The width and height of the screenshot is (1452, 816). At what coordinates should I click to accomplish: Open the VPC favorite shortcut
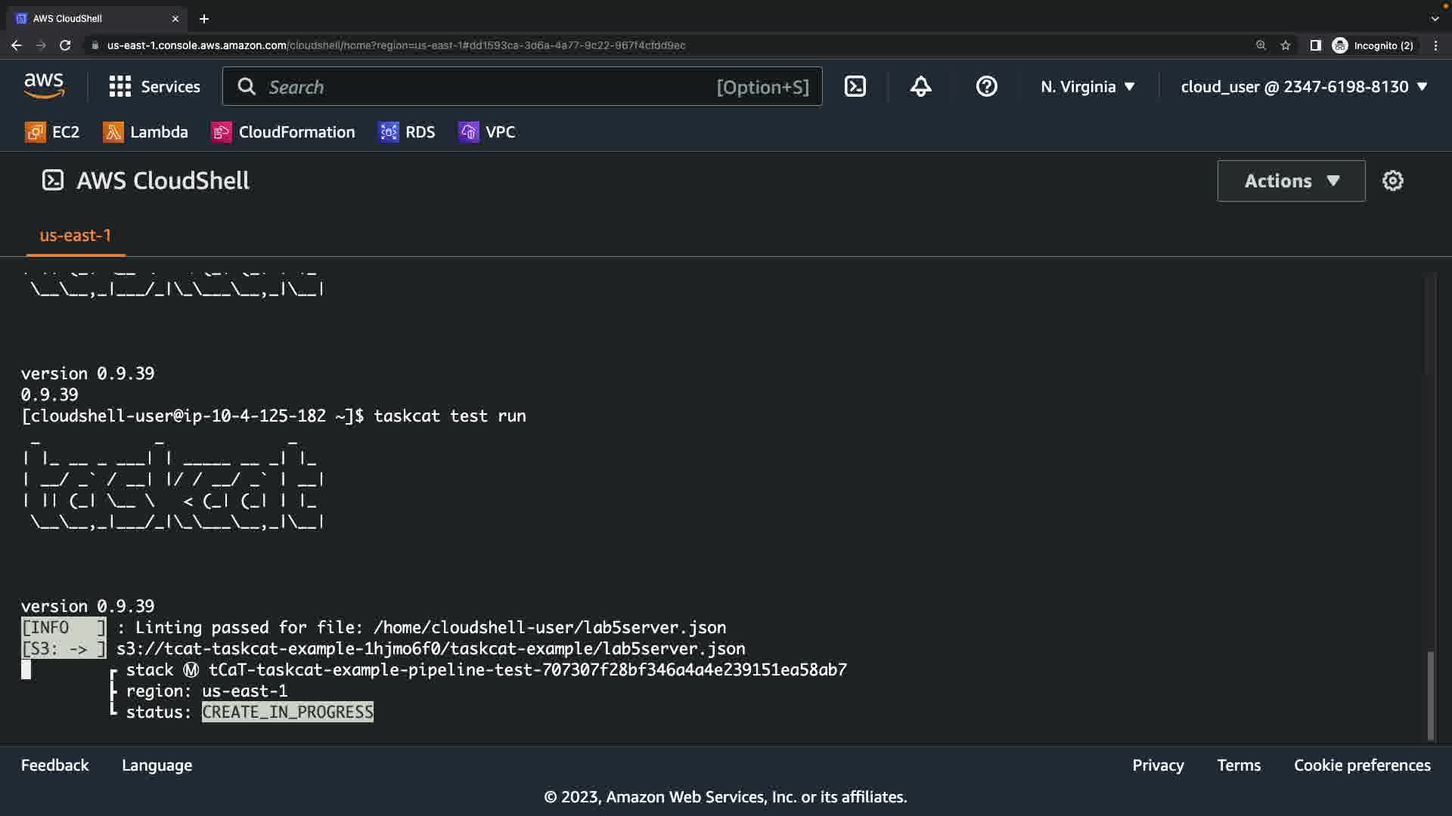click(487, 132)
